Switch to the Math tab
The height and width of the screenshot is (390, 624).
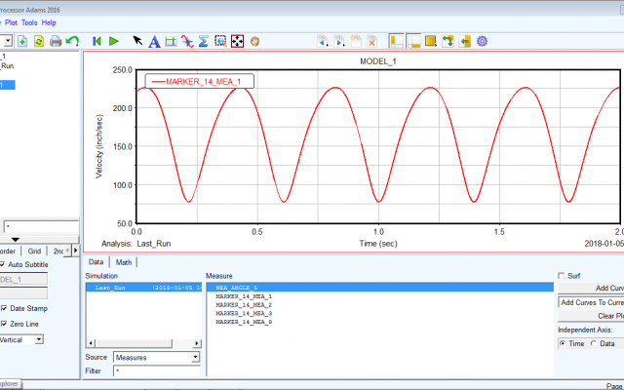click(124, 262)
